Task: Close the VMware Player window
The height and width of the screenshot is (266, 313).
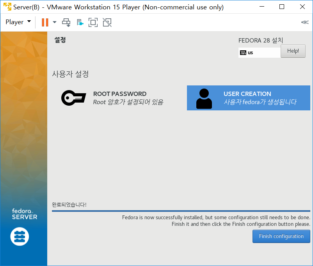Action: pyautogui.click(x=302, y=7)
